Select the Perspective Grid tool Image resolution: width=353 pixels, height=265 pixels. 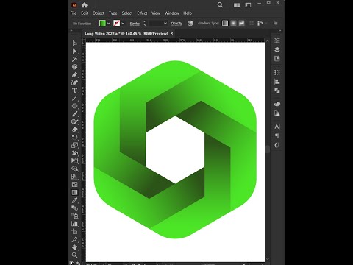pyautogui.click(x=75, y=177)
